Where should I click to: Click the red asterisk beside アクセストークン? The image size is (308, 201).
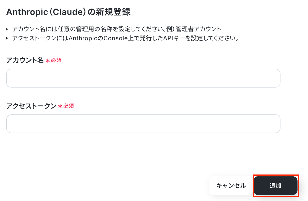click(x=60, y=106)
